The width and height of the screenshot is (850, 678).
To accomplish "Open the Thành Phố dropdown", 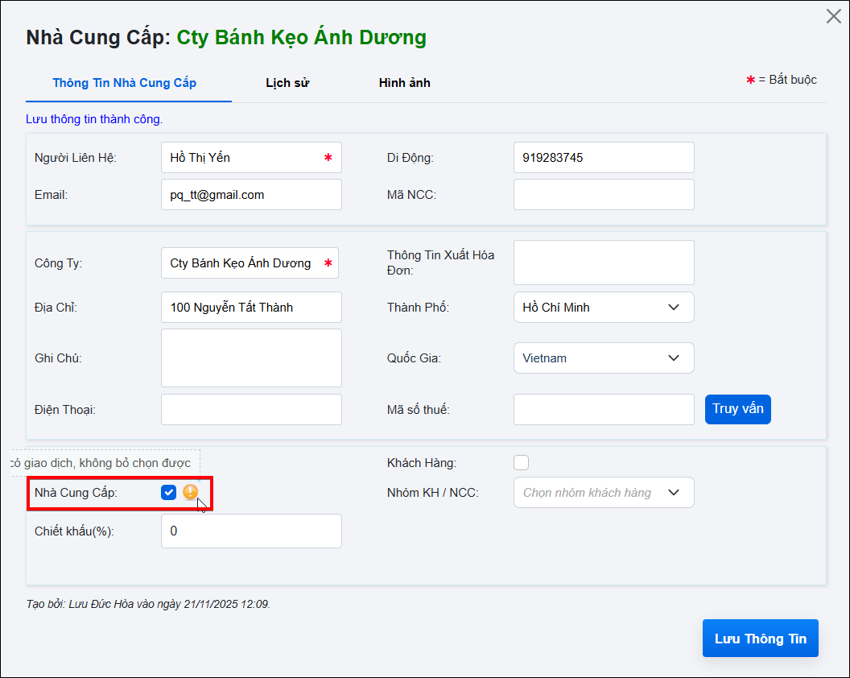I will 604,307.
